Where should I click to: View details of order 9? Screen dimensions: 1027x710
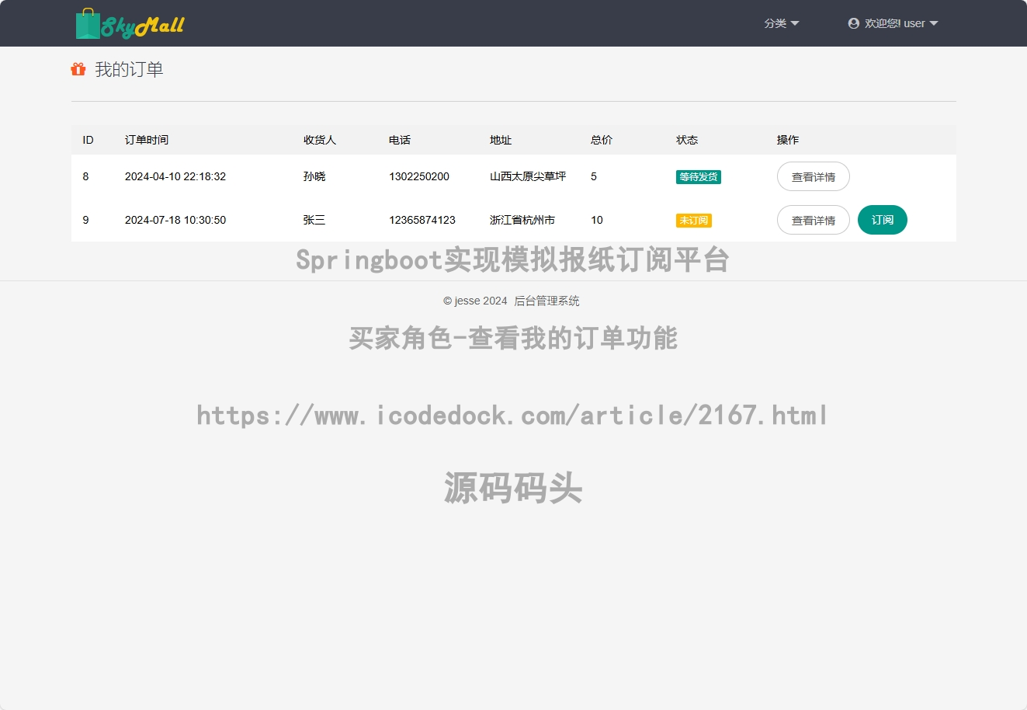(x=814, y=220)
